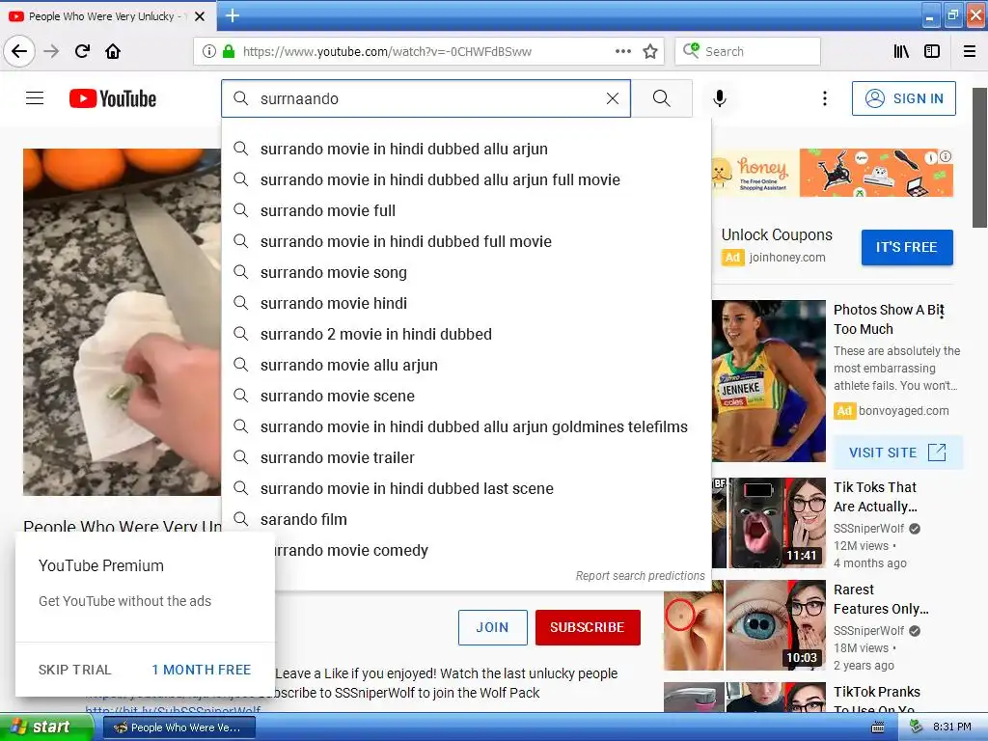Click taskbar item 'People Who Were Ve...'
This screenshot has height=741, width=988.
(x=178, y=727)
